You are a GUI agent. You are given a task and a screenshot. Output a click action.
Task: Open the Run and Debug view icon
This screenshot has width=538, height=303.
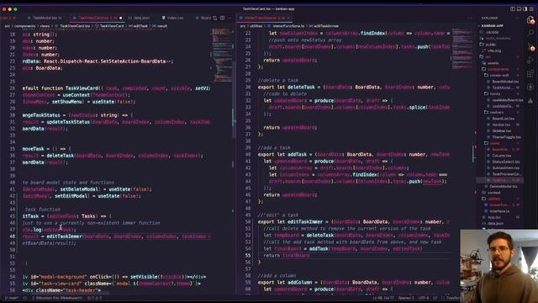coord(530,61)
